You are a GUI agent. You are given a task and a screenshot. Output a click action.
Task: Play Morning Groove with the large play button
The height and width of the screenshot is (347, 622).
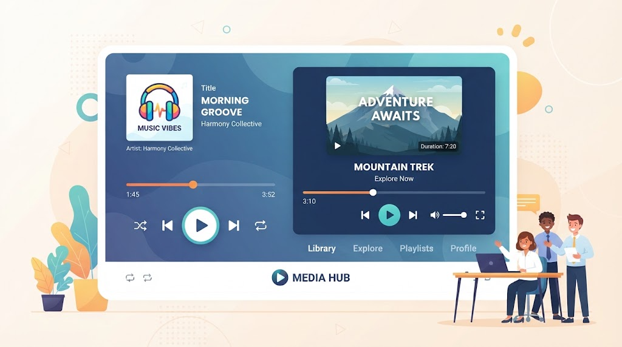click(x=200, y=226)
